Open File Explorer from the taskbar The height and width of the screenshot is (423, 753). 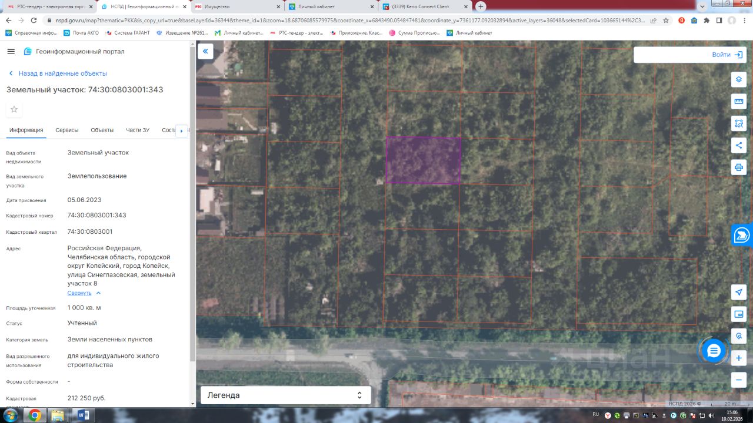point(58,415)
